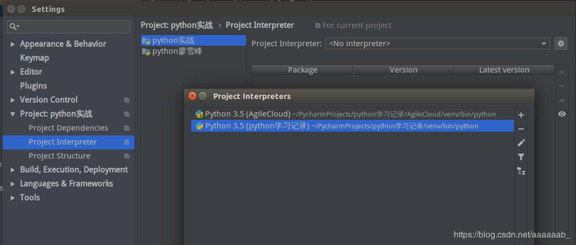The image size is (576, 245).
Task: Open the interpreter settings gear icon
Action: [561, 44]
